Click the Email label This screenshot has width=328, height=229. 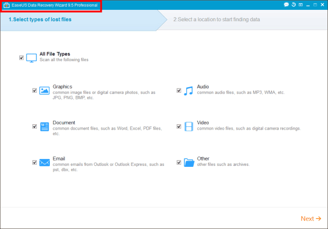[59, 159]
